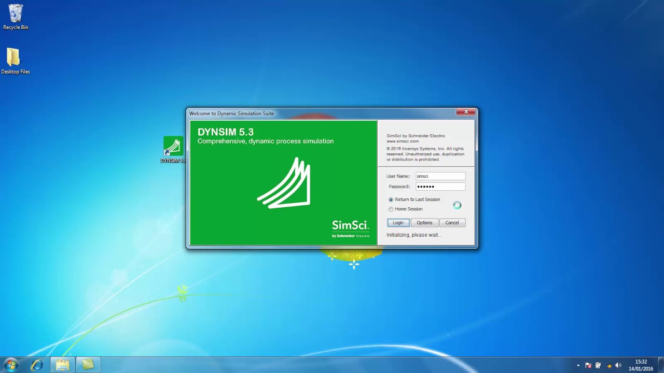Focus the User Name field

pos(440,176)
